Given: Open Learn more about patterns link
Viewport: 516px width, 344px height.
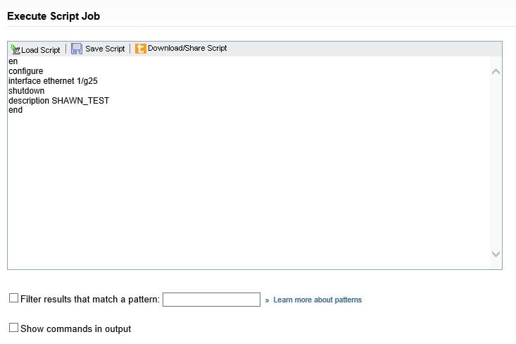Looking at the screenshot, I should (x=317, y=300).
